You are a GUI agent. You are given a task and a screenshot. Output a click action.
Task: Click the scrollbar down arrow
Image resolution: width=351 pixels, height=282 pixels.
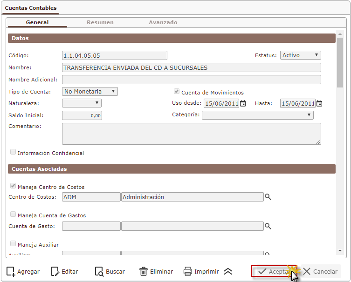click(x=340, y=251)
